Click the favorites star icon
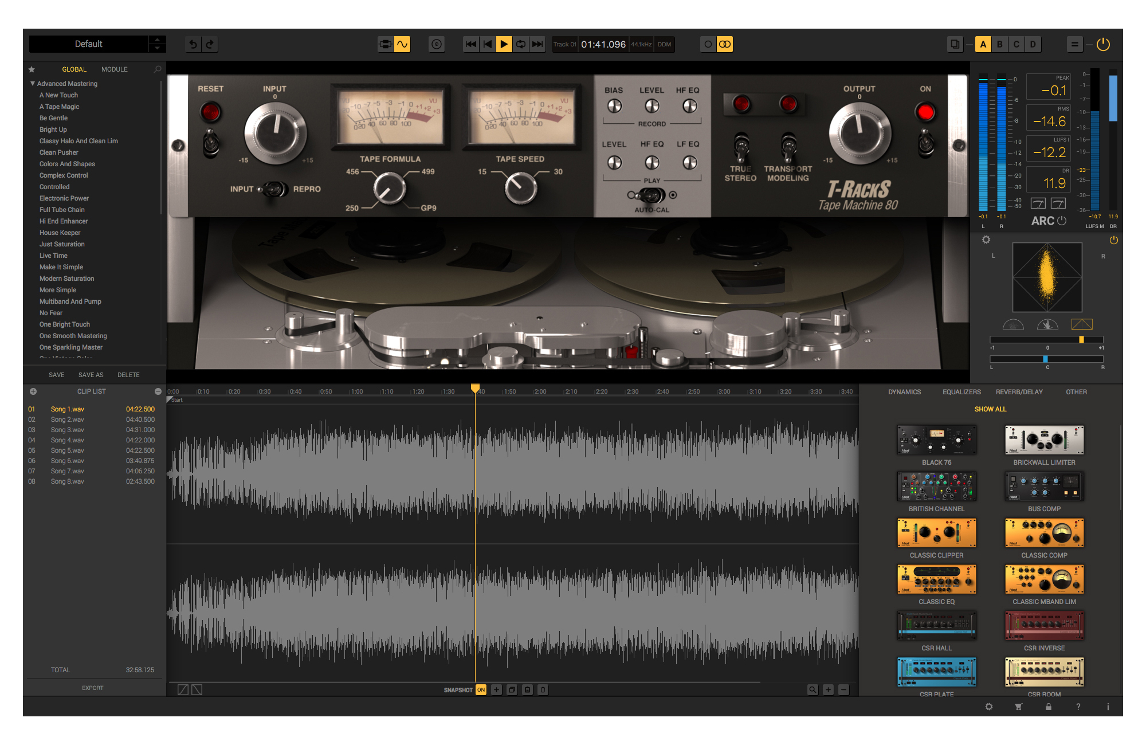This screenshot has width=1146, height=745. point(32,69)
